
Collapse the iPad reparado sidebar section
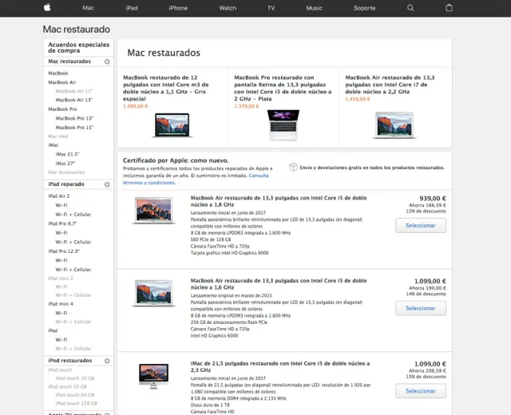tap(107, 184)
